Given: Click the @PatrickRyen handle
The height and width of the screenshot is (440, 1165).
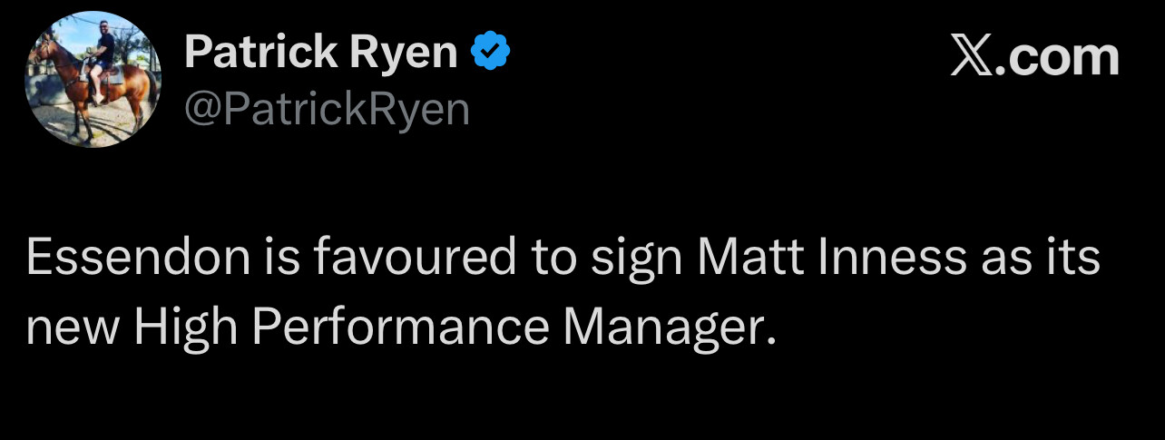Looking at the screenshot, I should pyautogui.click(x=327, y=110).
